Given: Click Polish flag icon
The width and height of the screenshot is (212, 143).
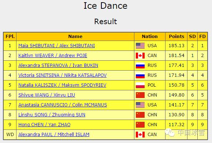Looking at the screenshot, I should pyautogui.click(x=140, y=85).
